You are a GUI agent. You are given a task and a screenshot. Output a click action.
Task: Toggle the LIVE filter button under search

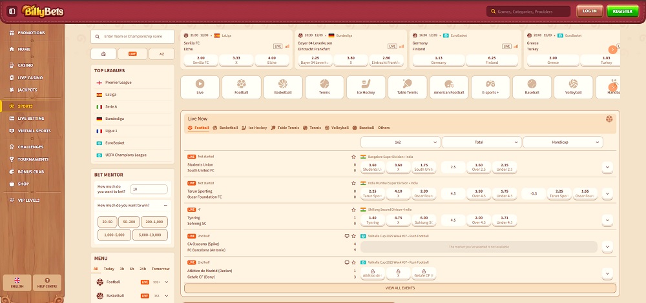pyautogui.click(x=132, y=54)
